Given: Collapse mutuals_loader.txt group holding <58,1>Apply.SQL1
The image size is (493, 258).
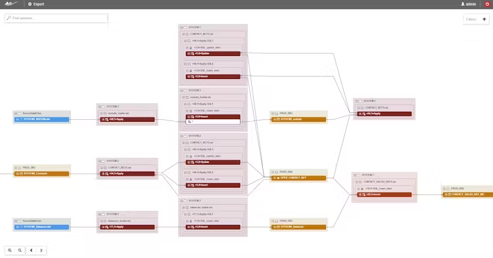Looking at the screenshot, I should [183, 97].
